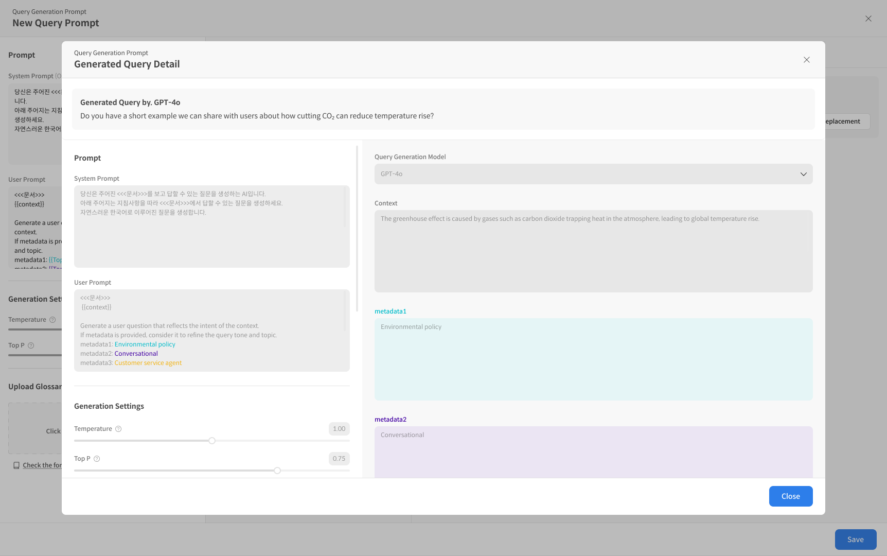Click the blue Close button
The height and width of the screenshot is (556, 887).
pyautogui.click(x=790, y=496)
